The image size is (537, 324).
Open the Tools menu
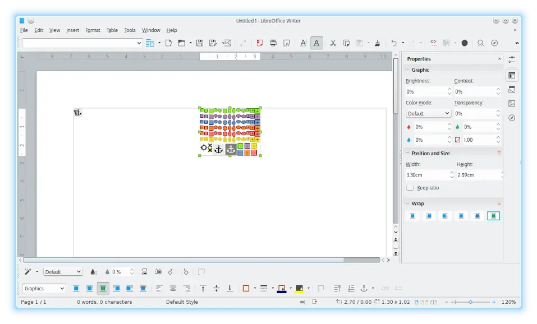(130, 30)
